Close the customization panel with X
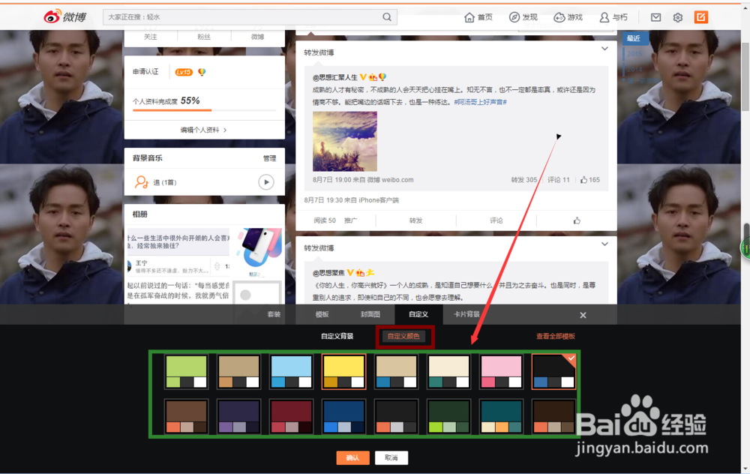750x474 pixels. [583, 315]
